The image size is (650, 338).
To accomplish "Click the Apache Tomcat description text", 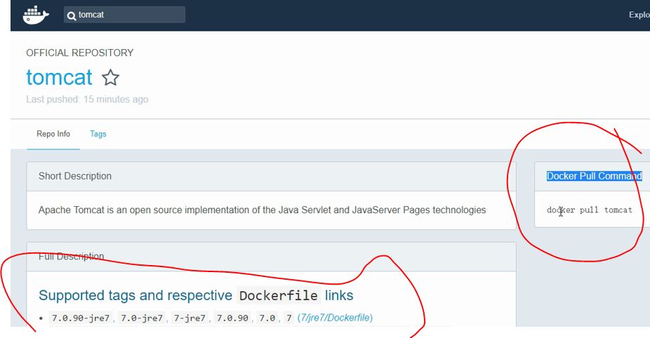I will point(262,210).
